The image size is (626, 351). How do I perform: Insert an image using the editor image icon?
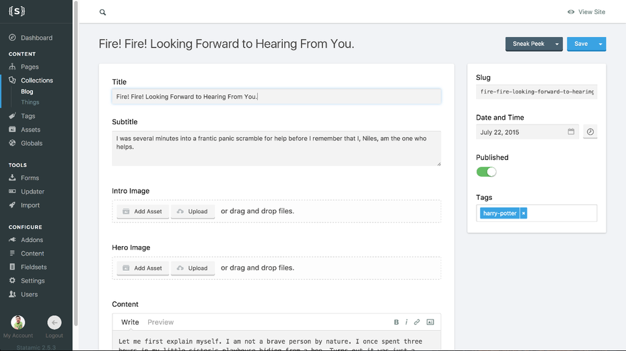click(430, 322)
